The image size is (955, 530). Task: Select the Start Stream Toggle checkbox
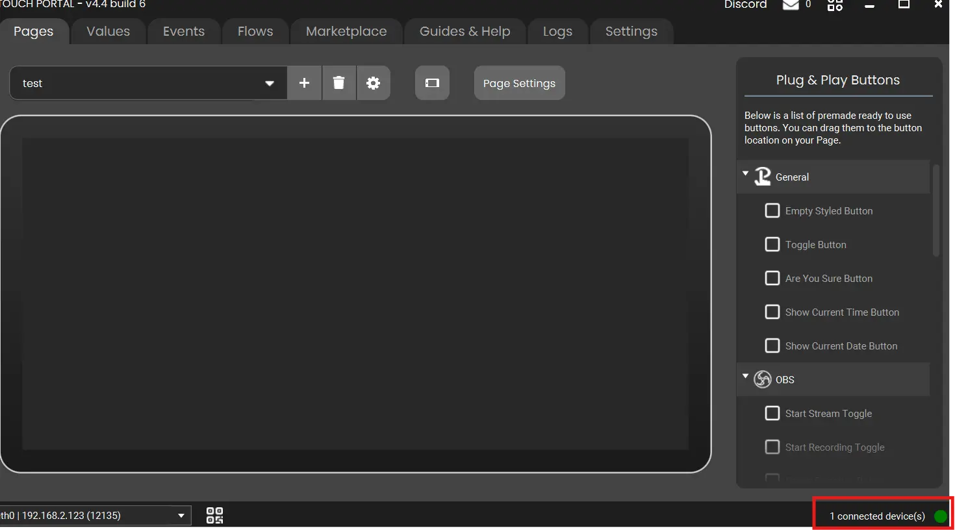772,414
